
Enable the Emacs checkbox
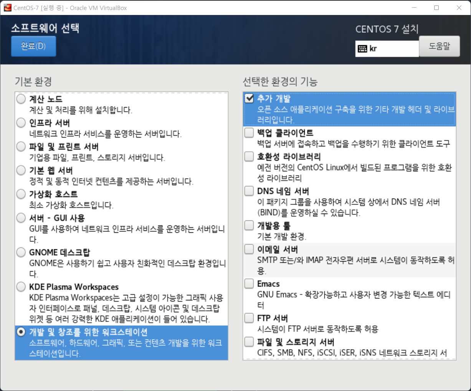[249, 284]
